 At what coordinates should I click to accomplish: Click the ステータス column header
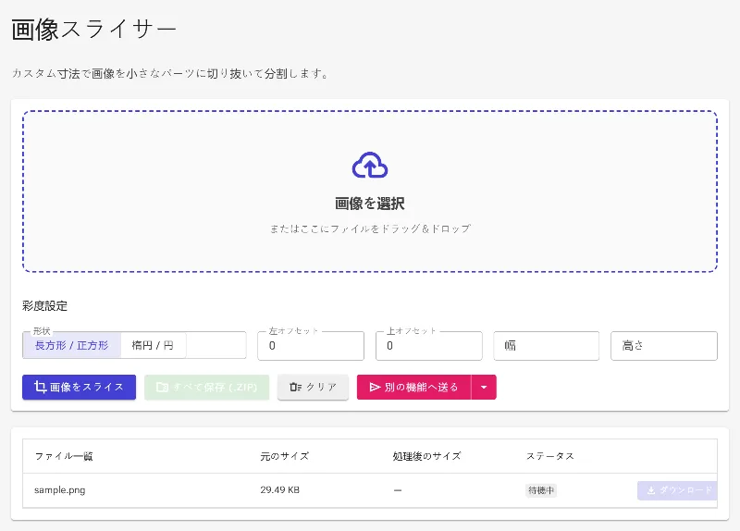[550, 456]
